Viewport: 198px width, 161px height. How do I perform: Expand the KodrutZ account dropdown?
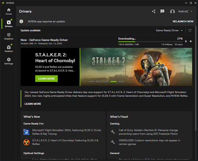185,12
